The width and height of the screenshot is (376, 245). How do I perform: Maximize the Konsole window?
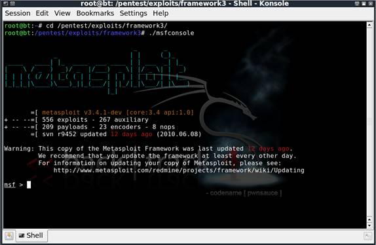click(364, 3)
